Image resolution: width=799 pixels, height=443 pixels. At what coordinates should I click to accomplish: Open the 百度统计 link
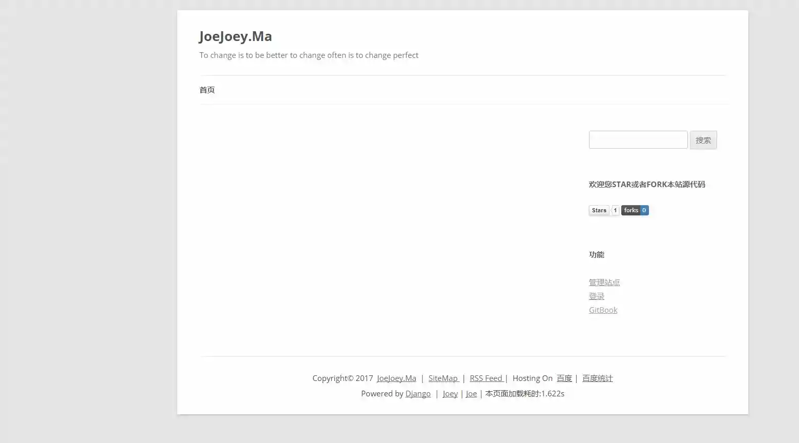click(x=598, y=378)
